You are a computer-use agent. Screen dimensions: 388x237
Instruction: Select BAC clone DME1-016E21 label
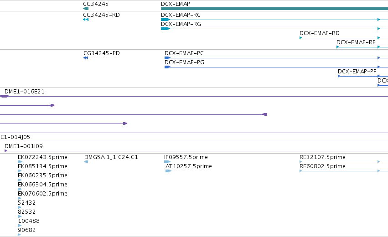pos(25,92)
